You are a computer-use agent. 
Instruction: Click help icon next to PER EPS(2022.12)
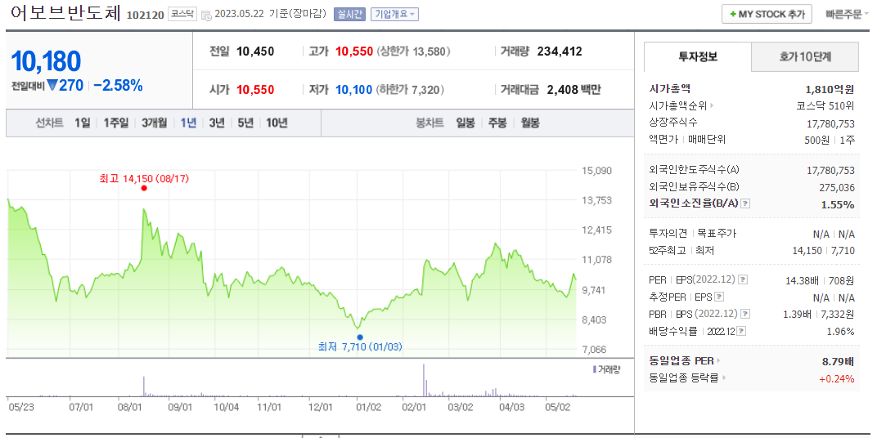[x=742, y=280]
